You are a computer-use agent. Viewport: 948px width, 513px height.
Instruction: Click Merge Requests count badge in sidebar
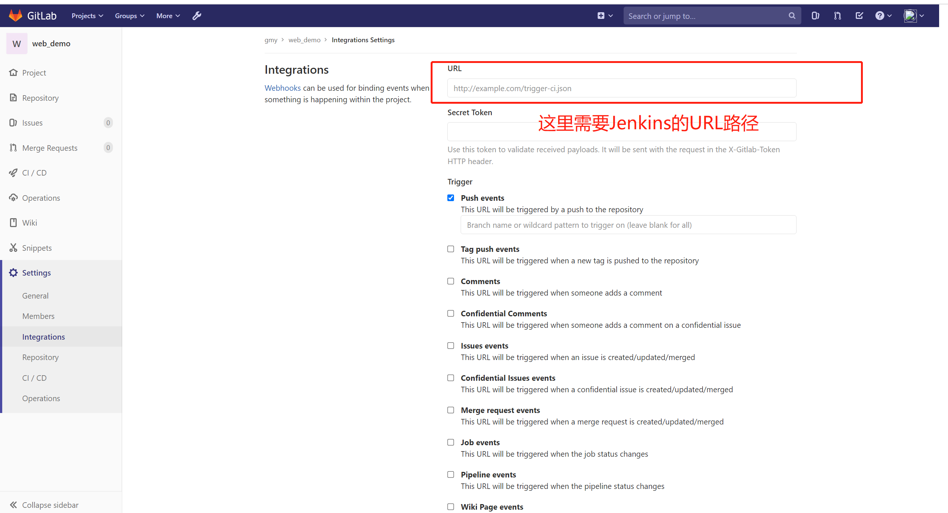[x=108, y=148]
